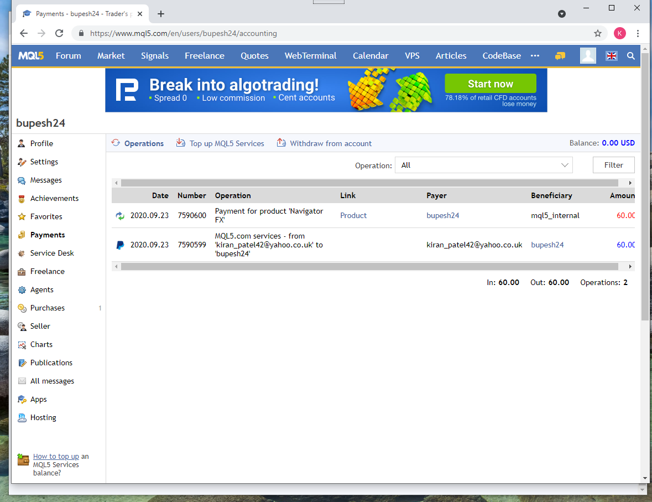
Task: Open All messages in sidebar
Action: pyautogui.click(x=52, y=382)
